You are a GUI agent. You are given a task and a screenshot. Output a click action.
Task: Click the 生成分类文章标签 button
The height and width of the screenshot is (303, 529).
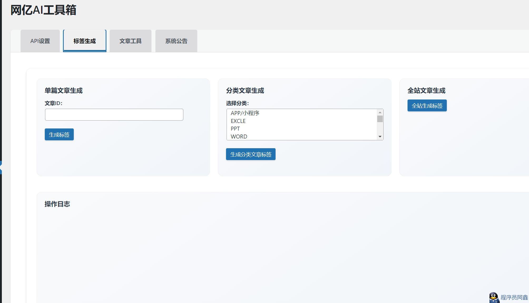point(251,154)
